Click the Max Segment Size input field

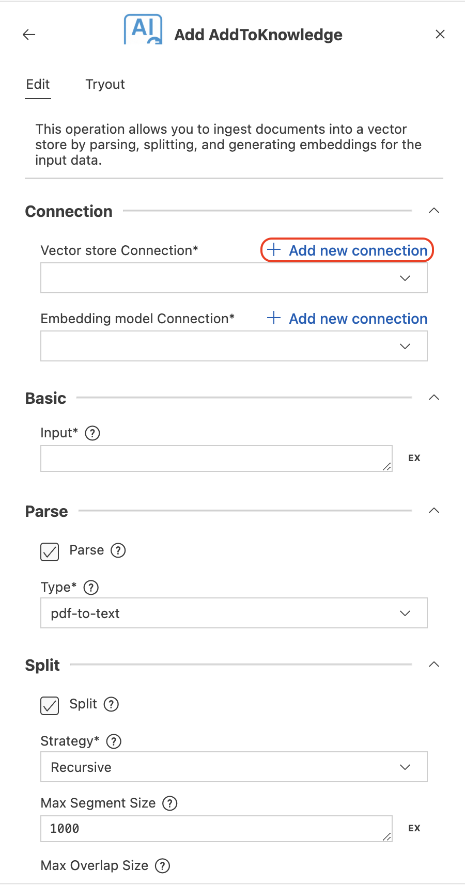point(216,829)
